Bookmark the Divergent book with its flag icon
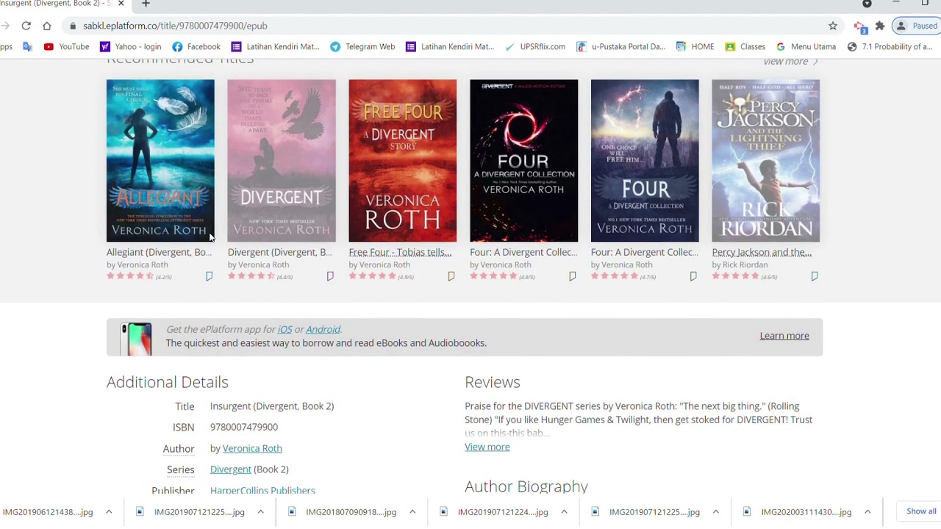The image size is (941, 529). tap(330, 276)
